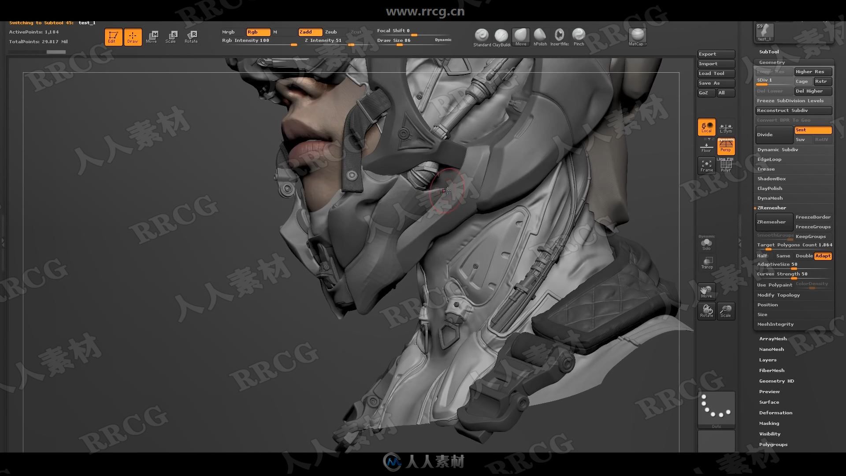The height and width of the screenshot is (476, 846).
Task: Click the Rotate view tool
Action: click(707, 311)
